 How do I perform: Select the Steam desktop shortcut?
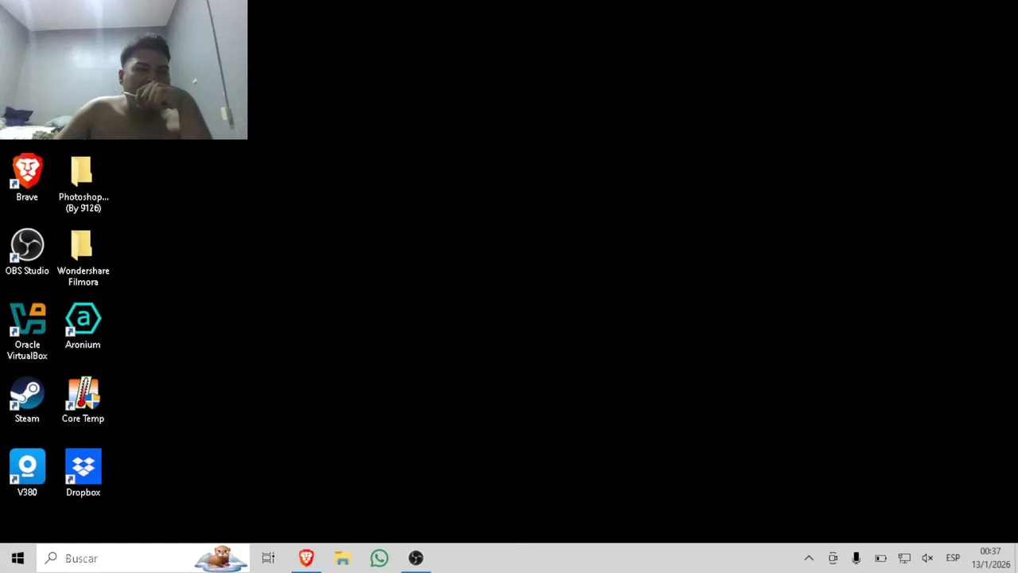pos(27,400)
